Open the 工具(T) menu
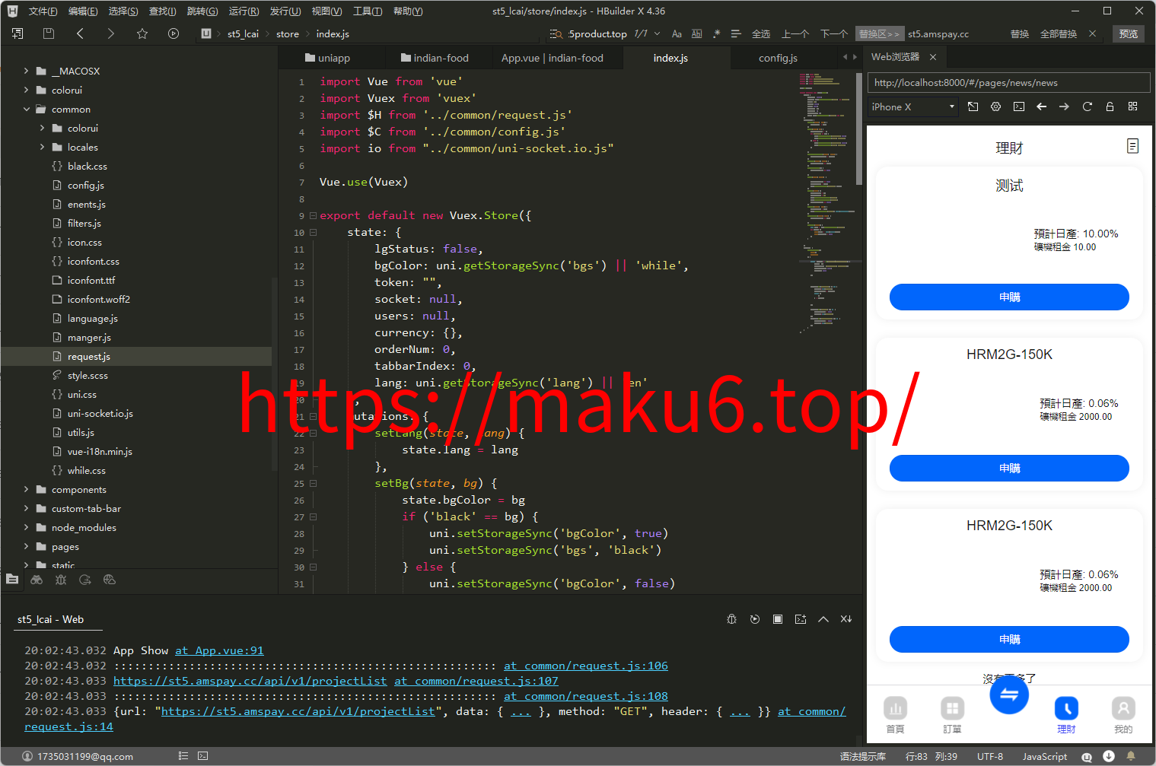Image resolution: width=1156 pixels, height=766 pixels. (x=368, y=11)
